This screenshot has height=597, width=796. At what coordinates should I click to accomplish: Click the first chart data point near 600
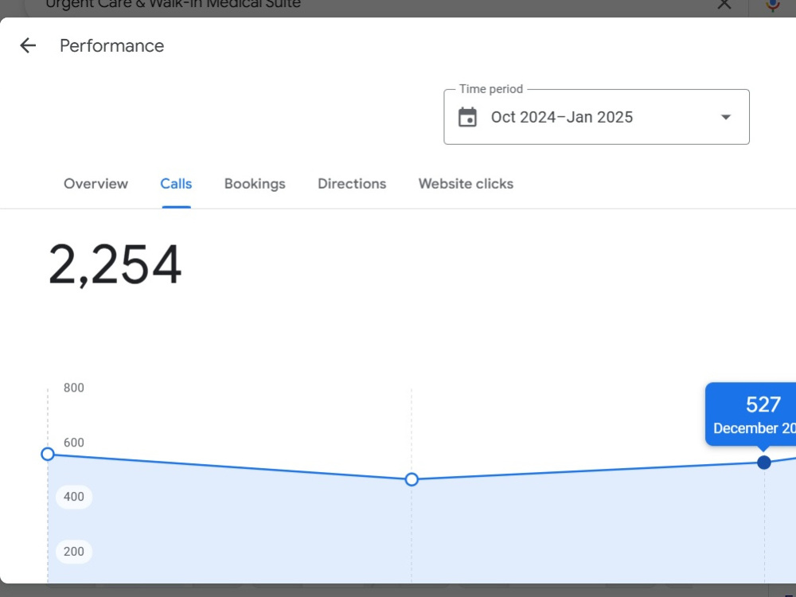[x=48, y=454]
